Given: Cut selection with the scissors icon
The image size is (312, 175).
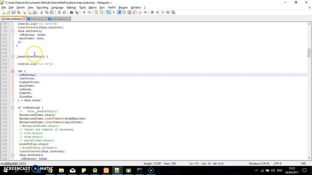Looking at the screenshot, I should (x=41, y=13).
